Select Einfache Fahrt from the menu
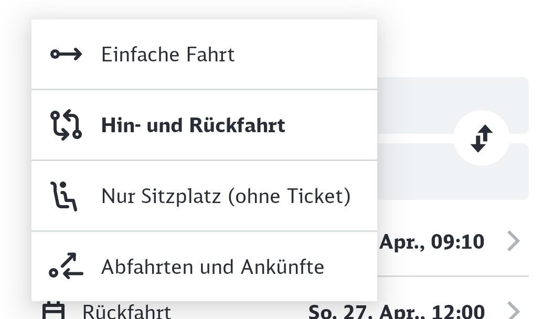553x319 pixels. tap(168, 55)
